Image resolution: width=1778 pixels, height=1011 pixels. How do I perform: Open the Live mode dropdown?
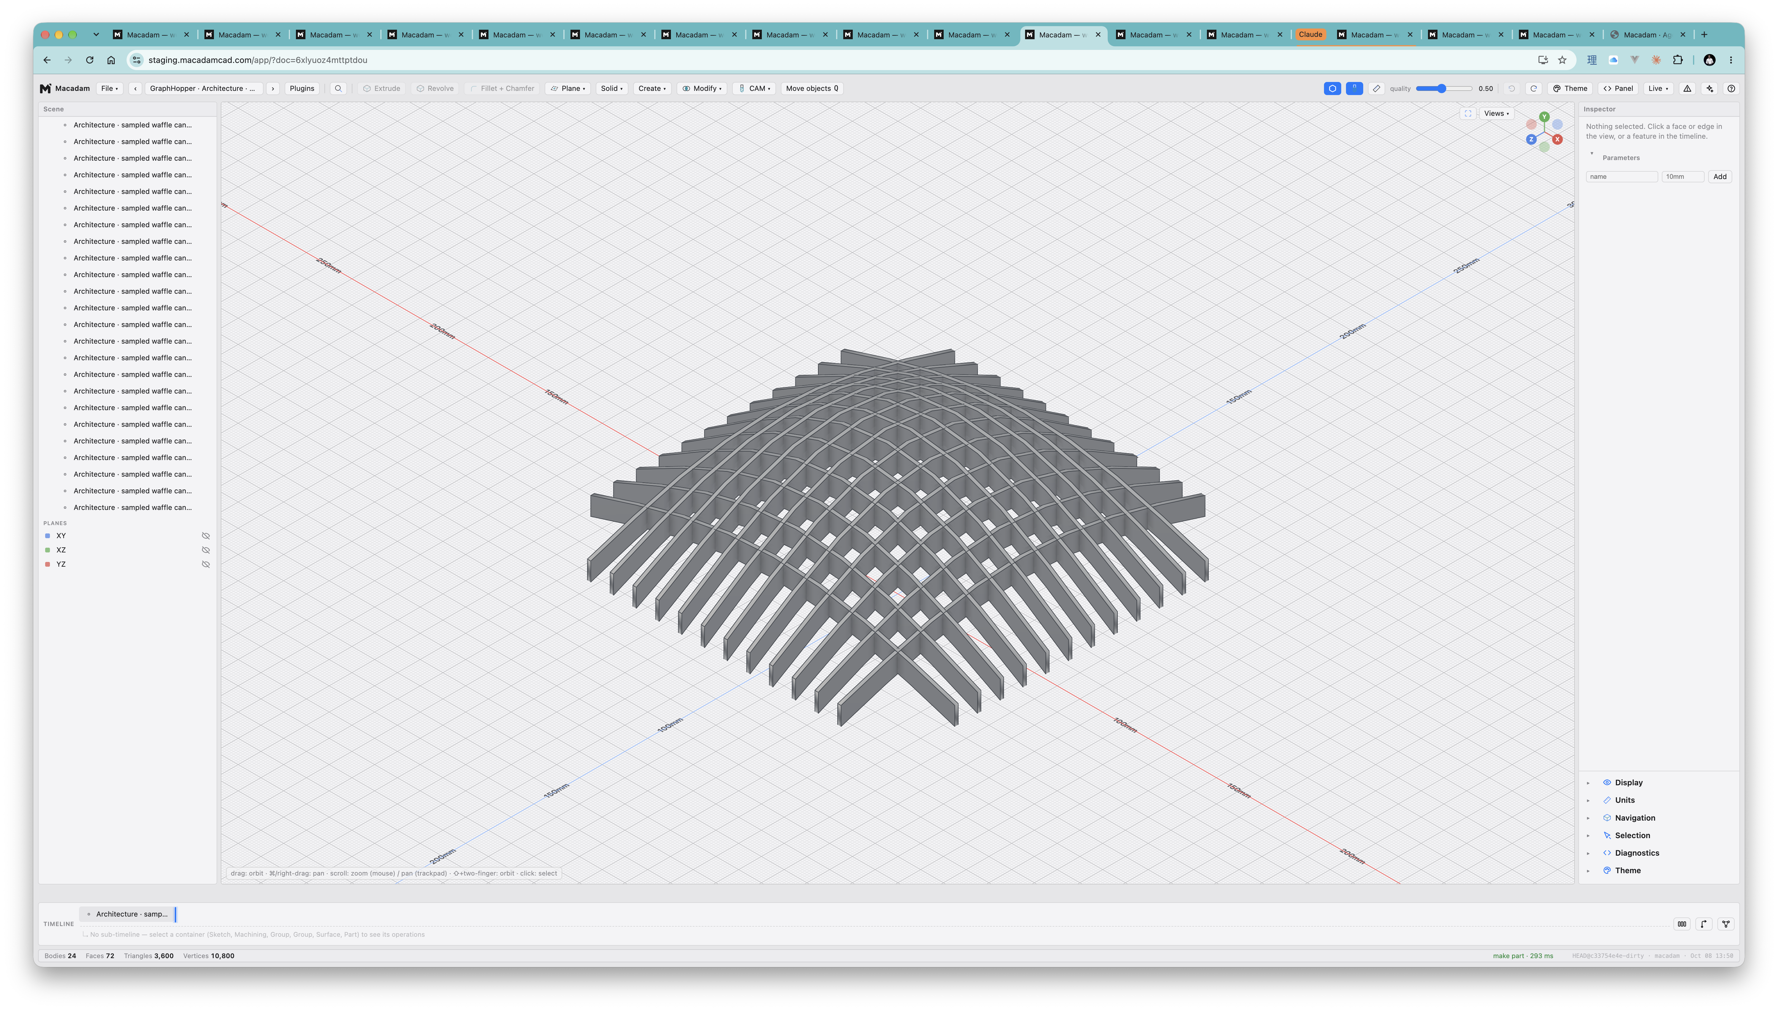(1659, 88)
